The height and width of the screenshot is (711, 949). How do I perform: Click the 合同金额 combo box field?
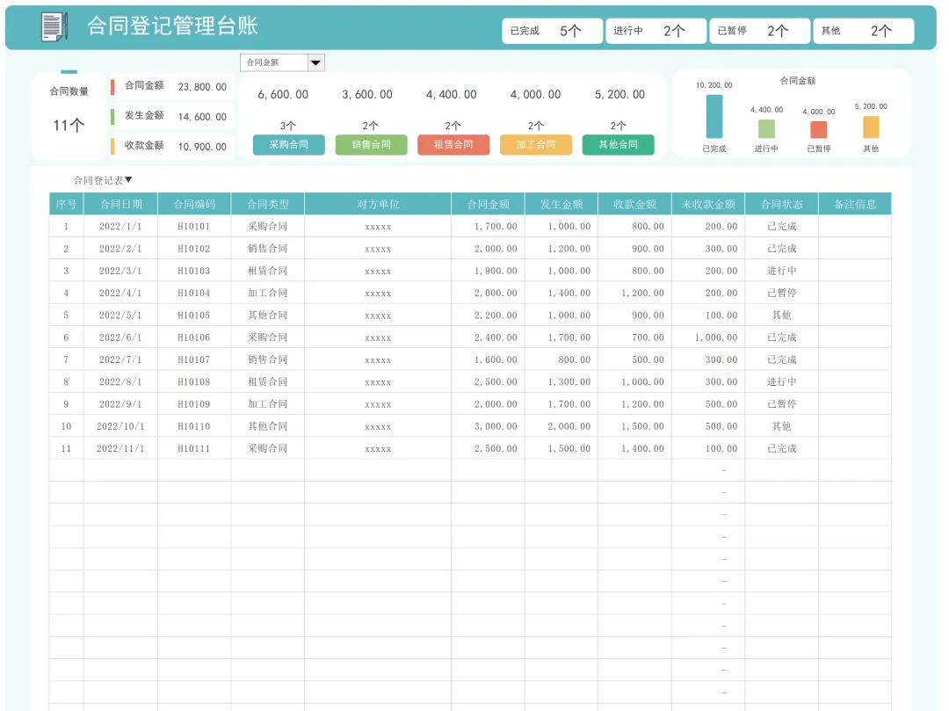(x=274, y=62)
